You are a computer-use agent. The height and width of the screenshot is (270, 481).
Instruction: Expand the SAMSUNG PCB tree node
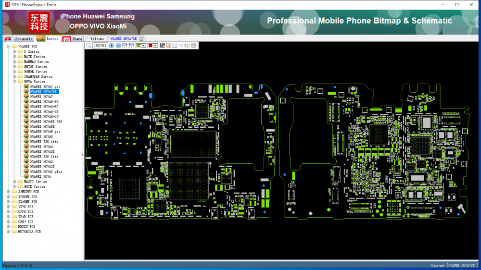9,192
